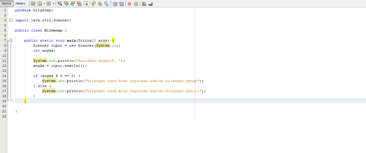Jump to Previous Bookmark icon
Image resolution: width=366 pixels, height=153 pixels.
click(94, 4)
